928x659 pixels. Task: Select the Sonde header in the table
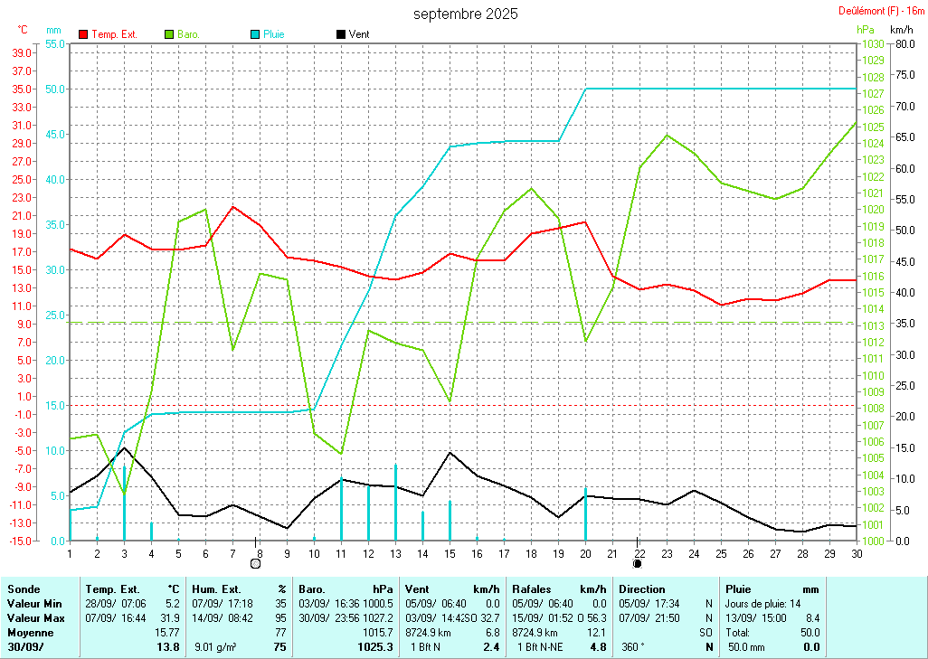tap(24, 588)
